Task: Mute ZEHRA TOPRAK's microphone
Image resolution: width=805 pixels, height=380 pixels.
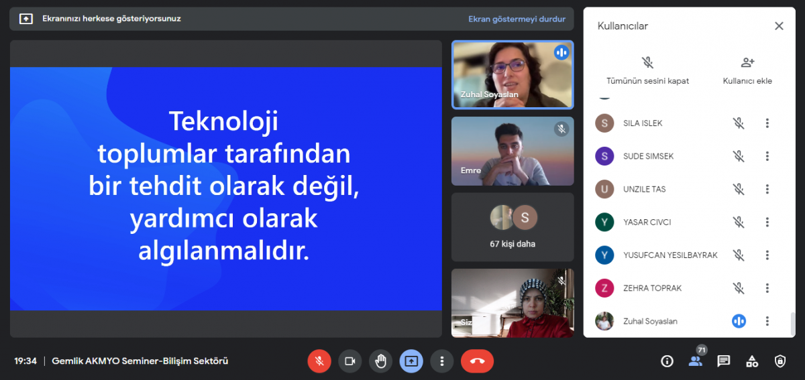Action: click(739, 288)
